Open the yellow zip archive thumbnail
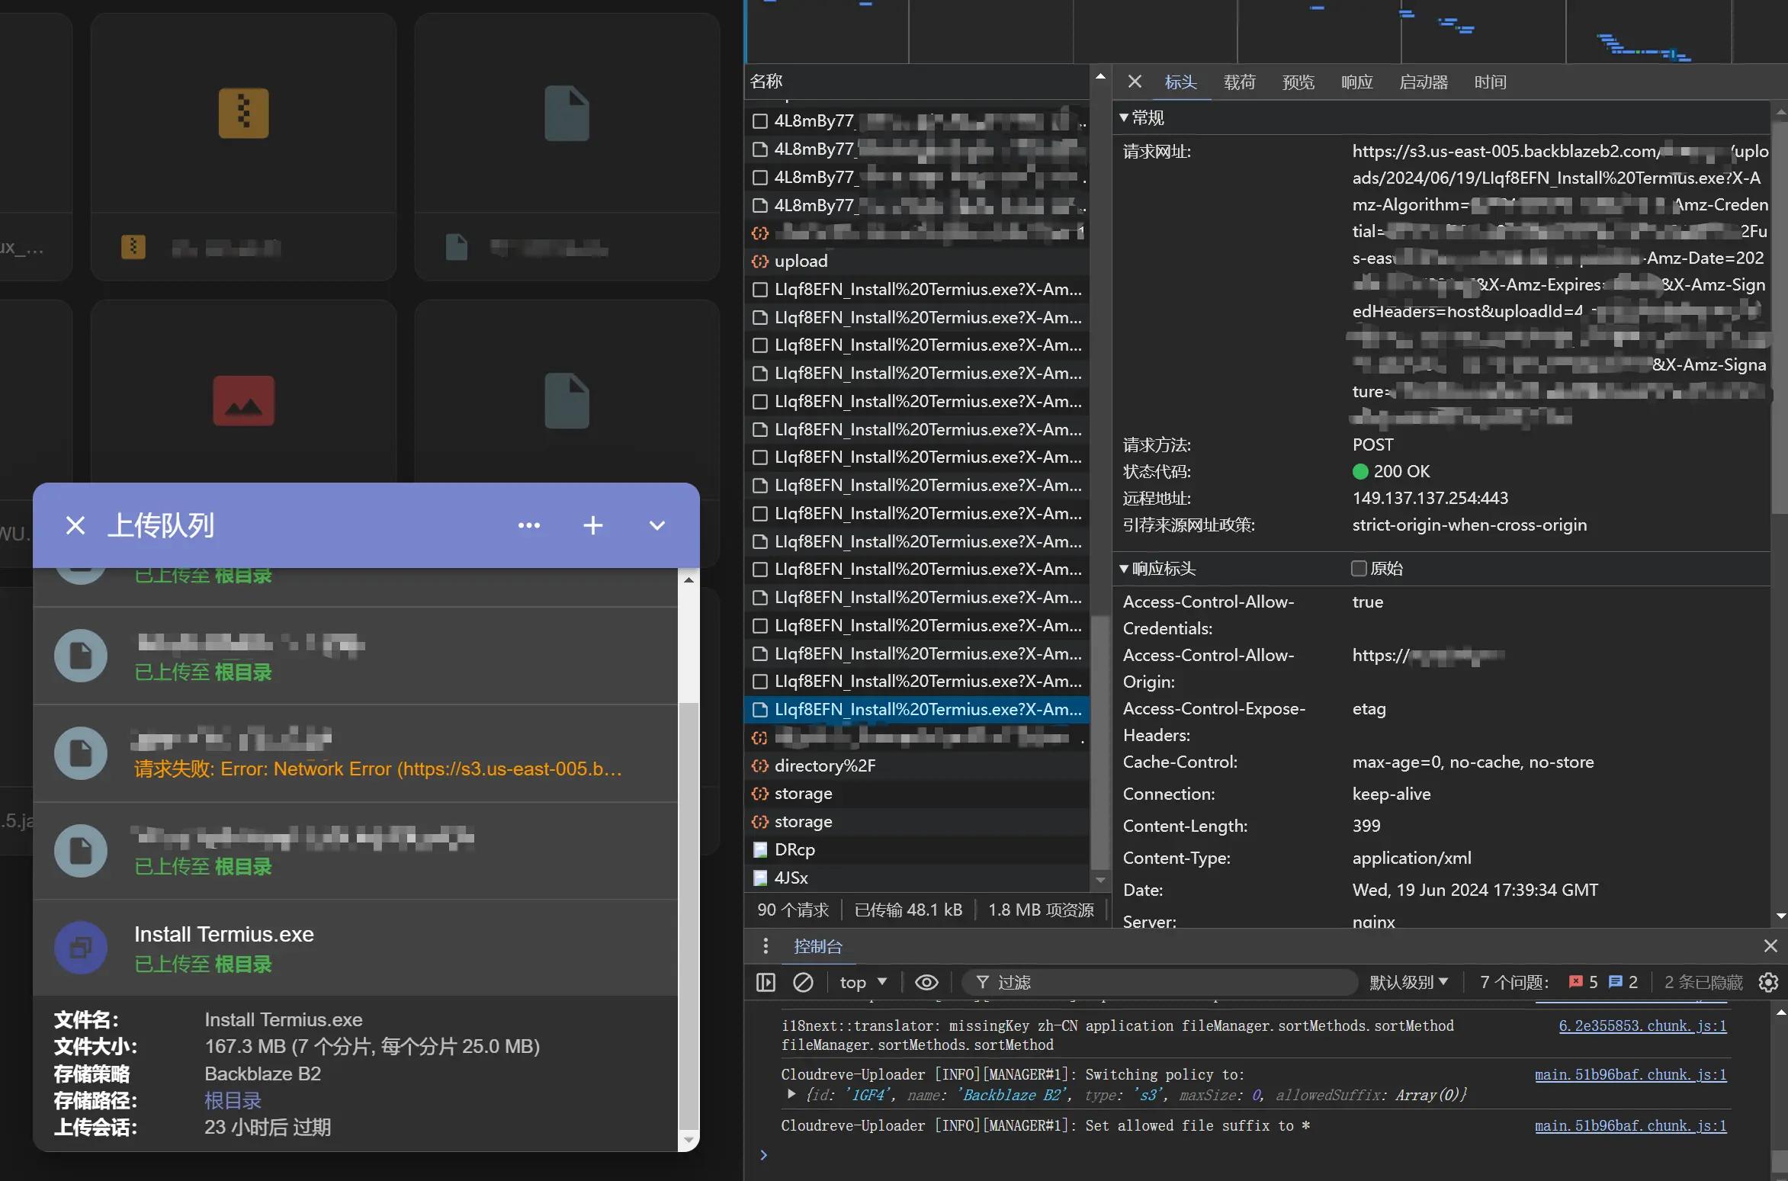The image size is (1788, 1181). click(x=243, y=113)
